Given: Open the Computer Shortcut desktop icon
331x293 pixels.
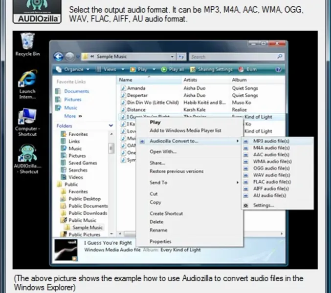Looking at the screenshot, I should click(27, 122).
